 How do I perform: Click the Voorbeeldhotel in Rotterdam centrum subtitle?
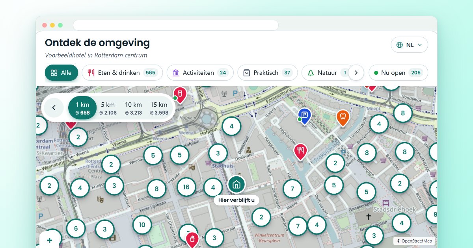(96, 55)
